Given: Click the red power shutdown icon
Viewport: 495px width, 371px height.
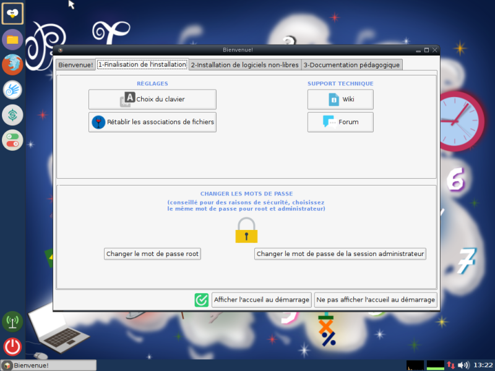Looking at the screenshot, I should [x=12, y=347].
